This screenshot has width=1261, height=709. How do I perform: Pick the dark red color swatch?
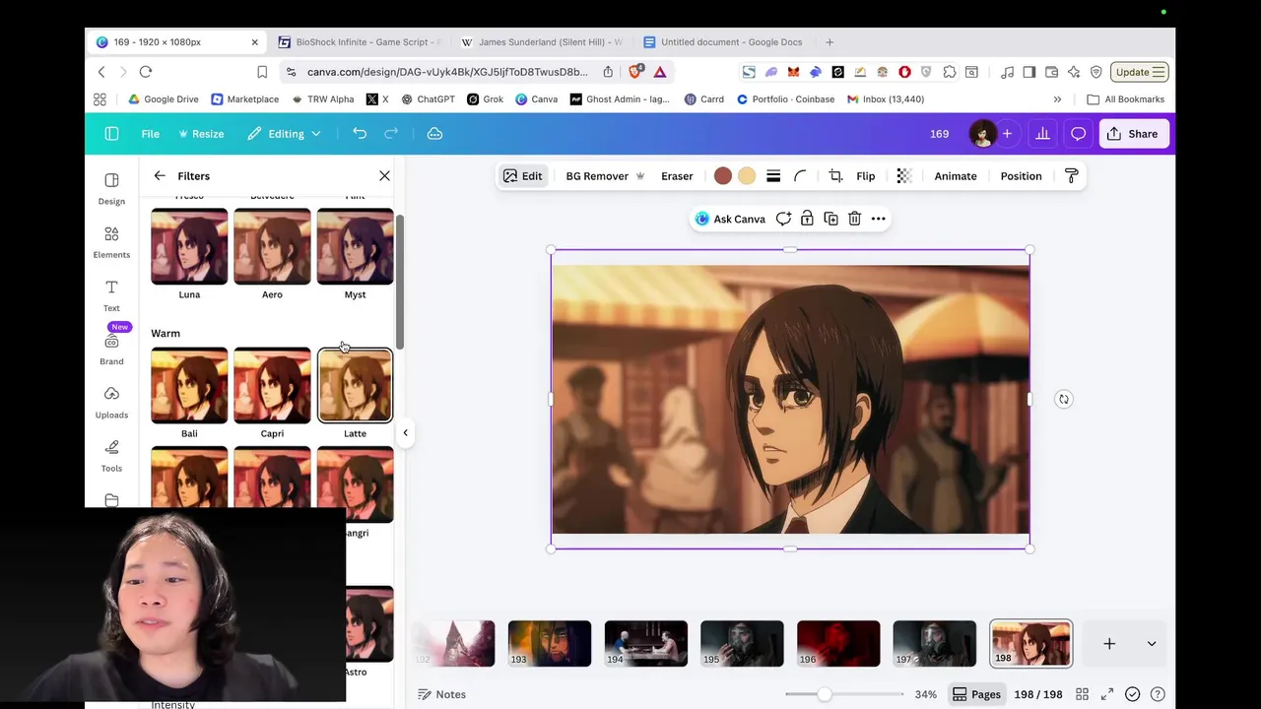pos(722,175)
